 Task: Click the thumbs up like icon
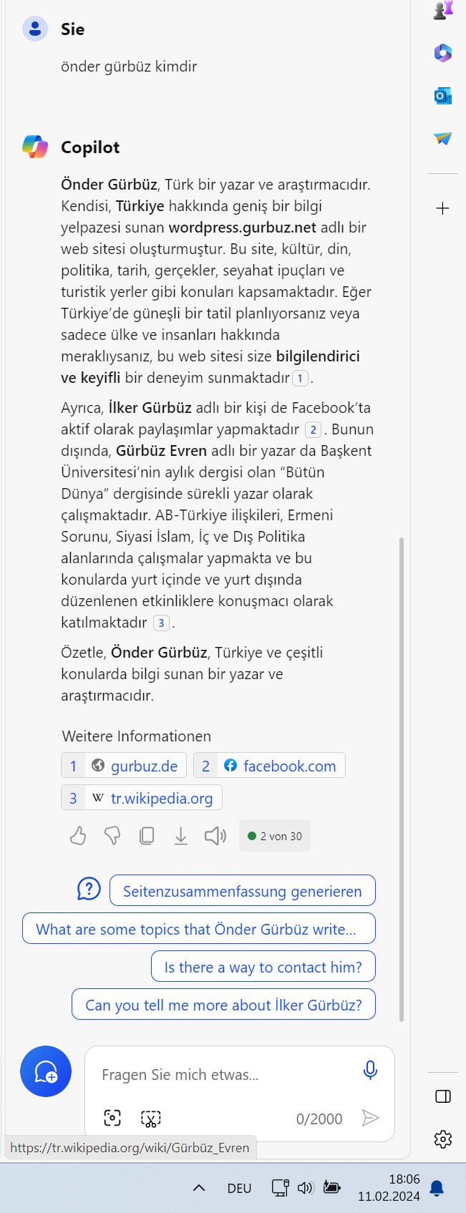78,835
